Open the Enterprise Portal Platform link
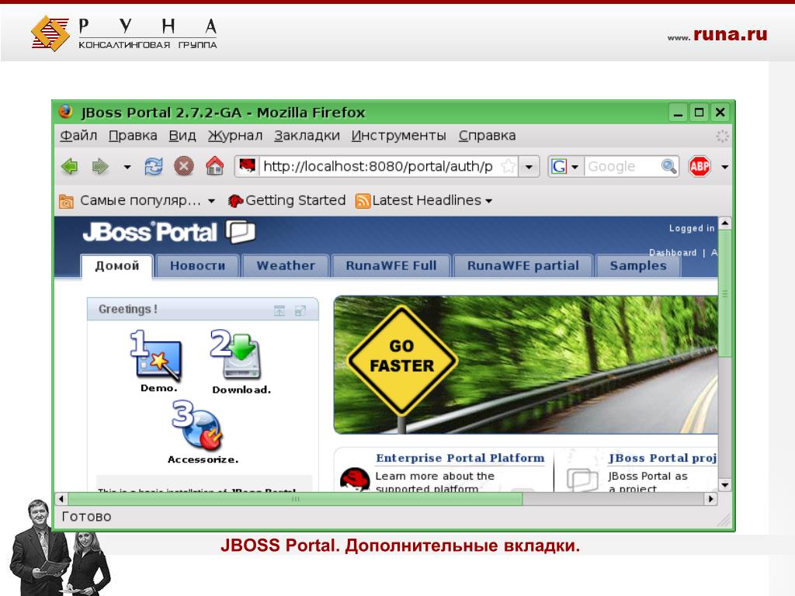 coord(460,458)
